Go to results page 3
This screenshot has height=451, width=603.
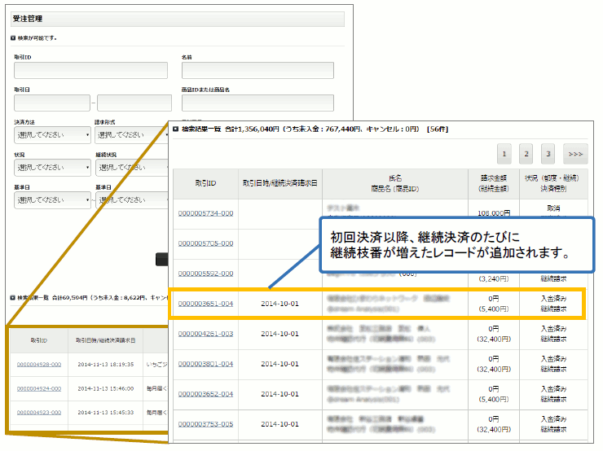pyautogui.click(x=548, y=153)
